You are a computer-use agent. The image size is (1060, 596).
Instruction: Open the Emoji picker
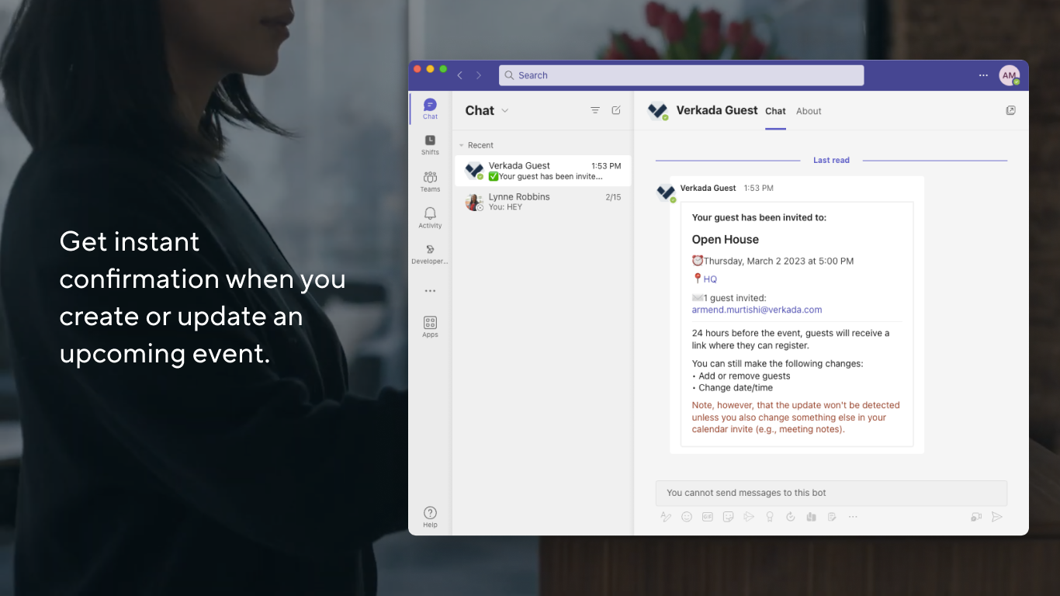(x=687, y=517)
